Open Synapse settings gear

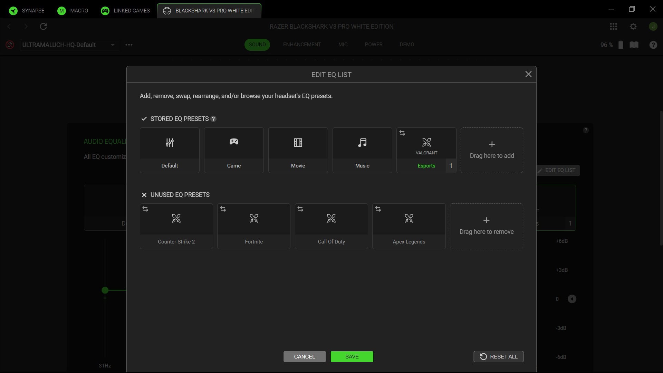tap(633, 27)
